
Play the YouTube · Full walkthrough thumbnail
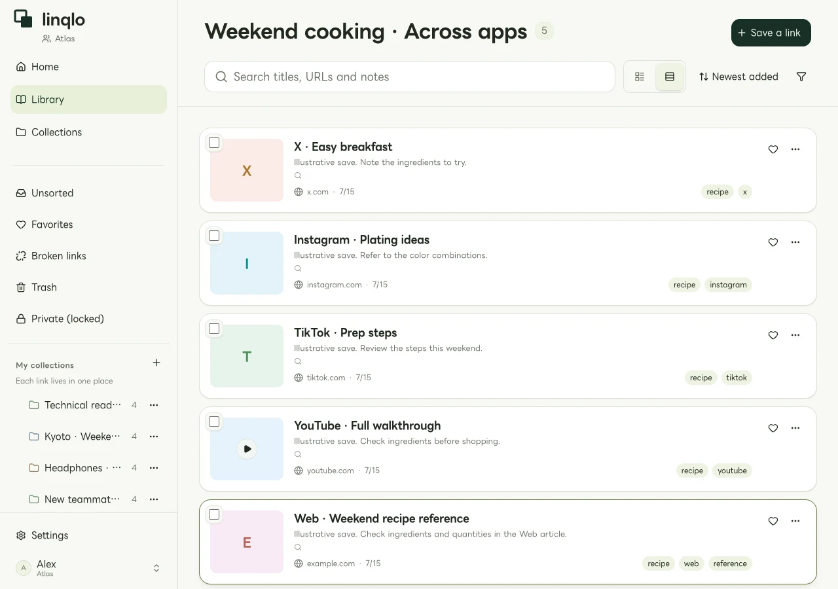pyautogui.click(x=247, y=449)
